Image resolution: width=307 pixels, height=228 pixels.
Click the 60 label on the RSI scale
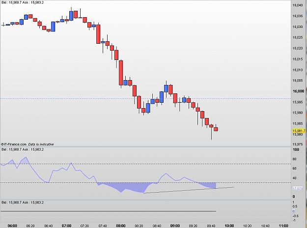[x=294, y=169]
